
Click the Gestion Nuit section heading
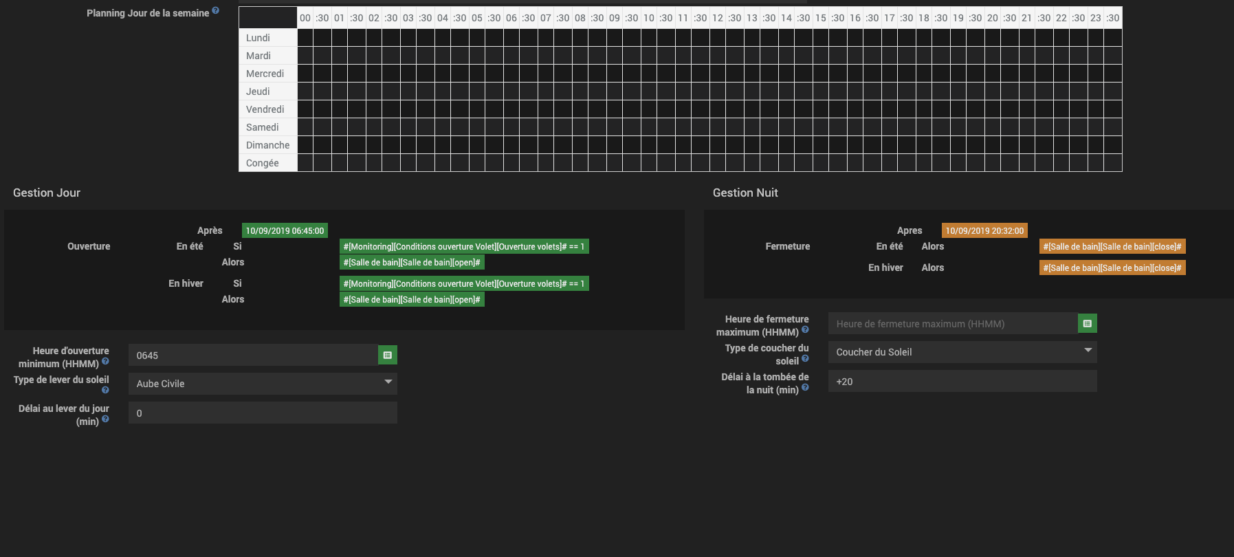tap(745, 193)
